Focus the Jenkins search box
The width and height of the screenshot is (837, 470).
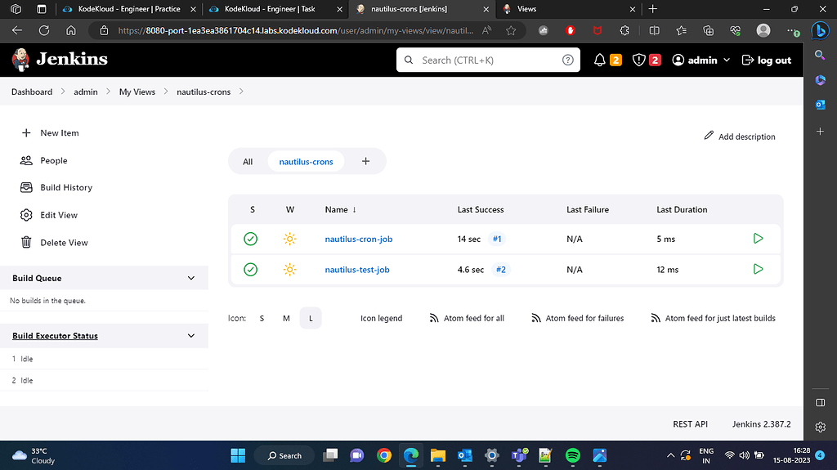coord(482,60)
